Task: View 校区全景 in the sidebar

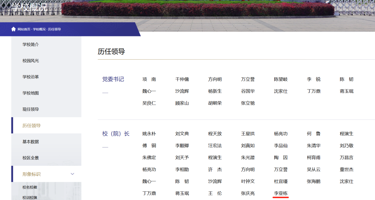Action: coord(31,158)
